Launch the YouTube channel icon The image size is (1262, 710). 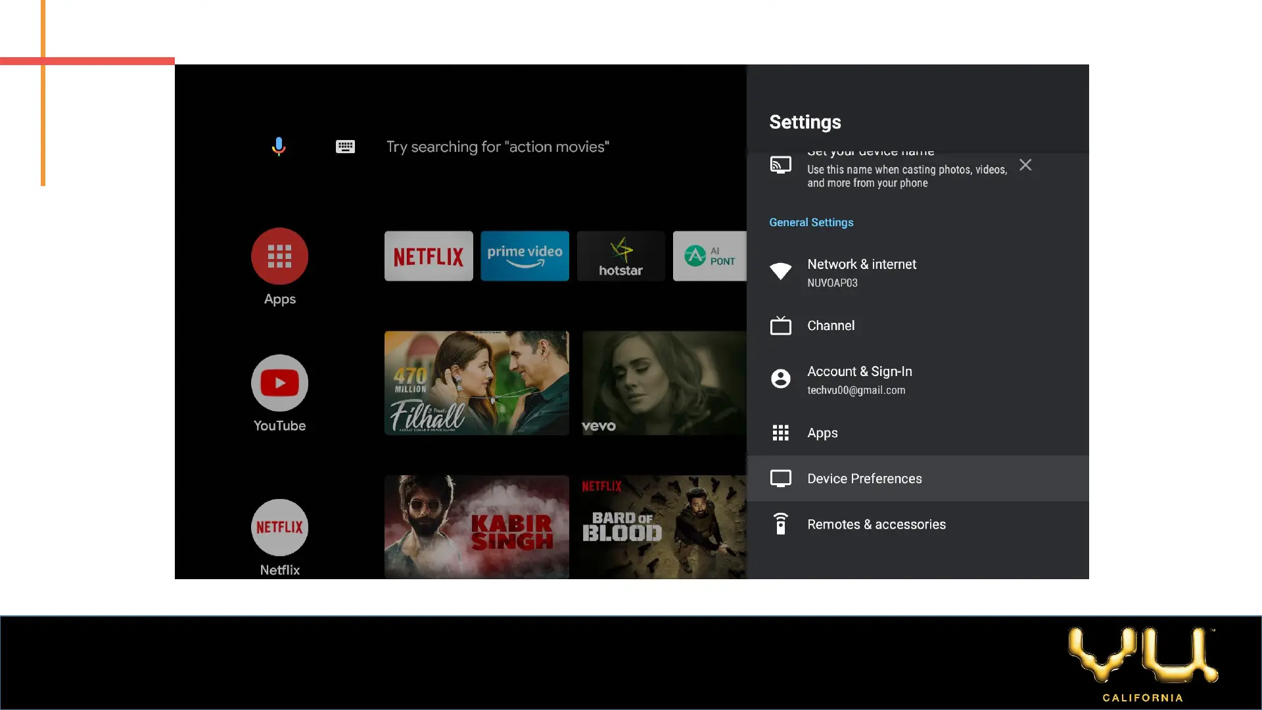click(279, 383)
